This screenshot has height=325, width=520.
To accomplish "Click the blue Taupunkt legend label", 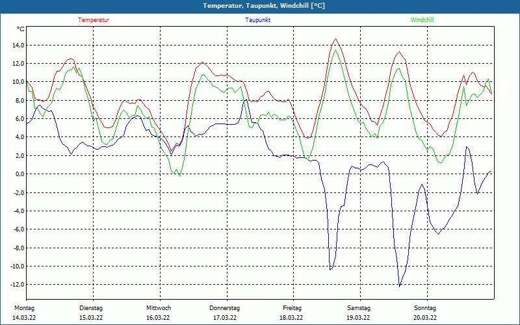I will click(257, 20).
